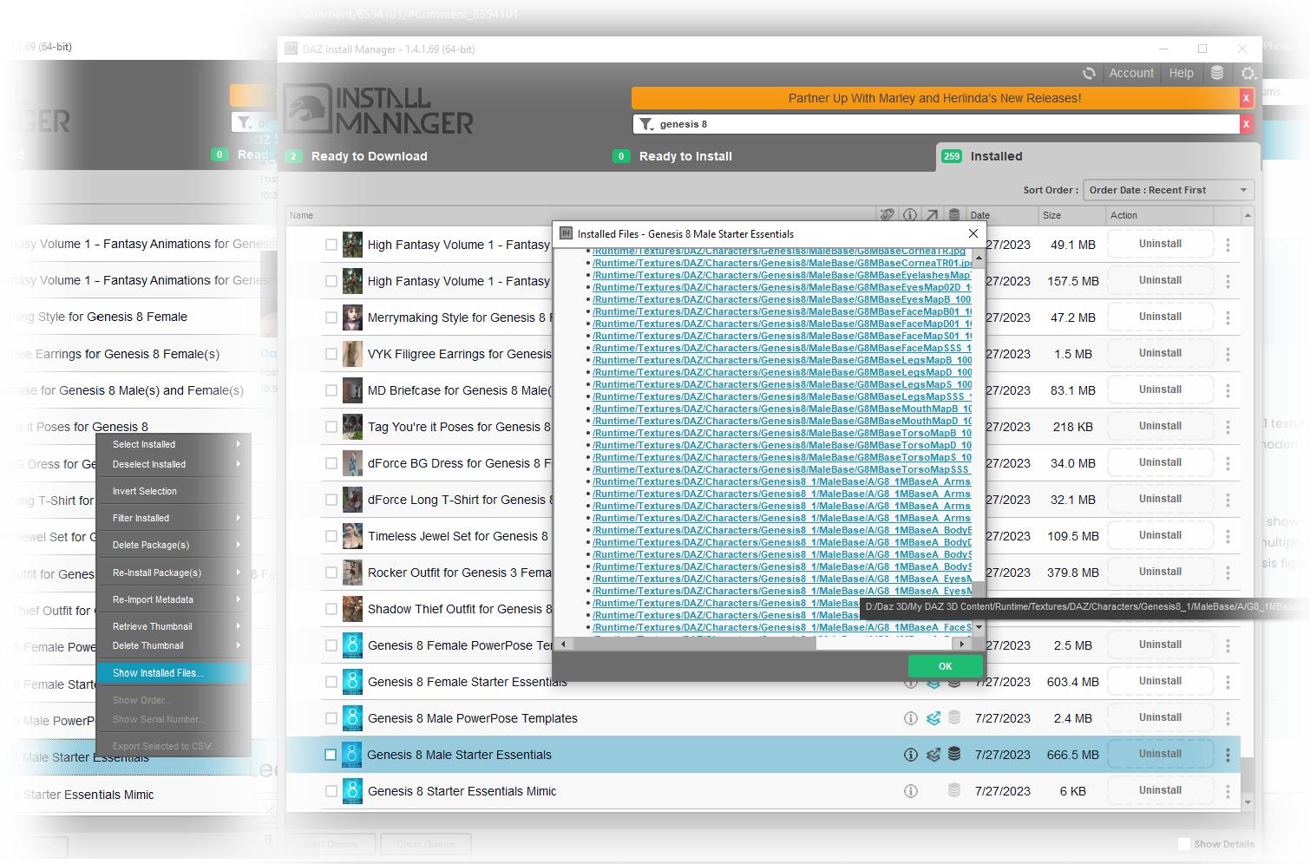Viewport: 1310px width, 864px height.
Task: Open the three-dot menu for MD Briefcase
Action: pyautogui.click(x=1228, y=390)
